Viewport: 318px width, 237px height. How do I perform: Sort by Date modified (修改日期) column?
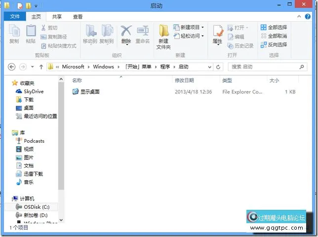(184, 80)
